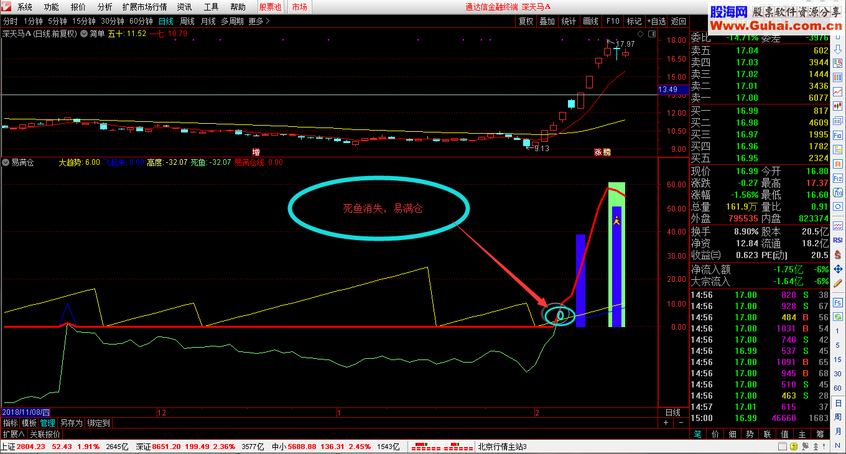The image size is (846, 454).
Task: Select the 1分钟 period
Action: pyautogui.click(x=33, y=21)
